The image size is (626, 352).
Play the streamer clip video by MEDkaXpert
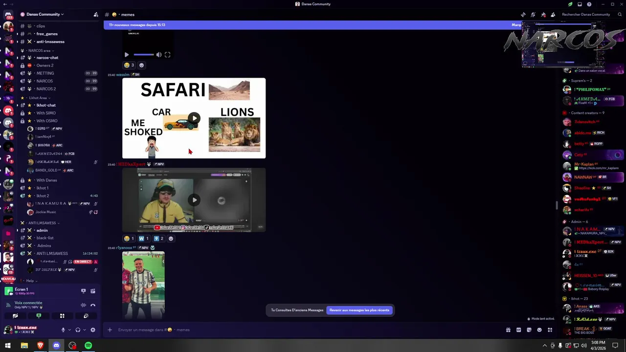pos(194,199)
